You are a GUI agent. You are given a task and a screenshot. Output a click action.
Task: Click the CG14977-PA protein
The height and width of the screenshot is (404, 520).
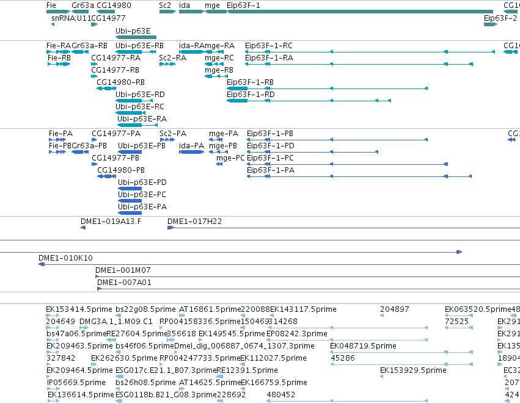(x=94, y=140)
